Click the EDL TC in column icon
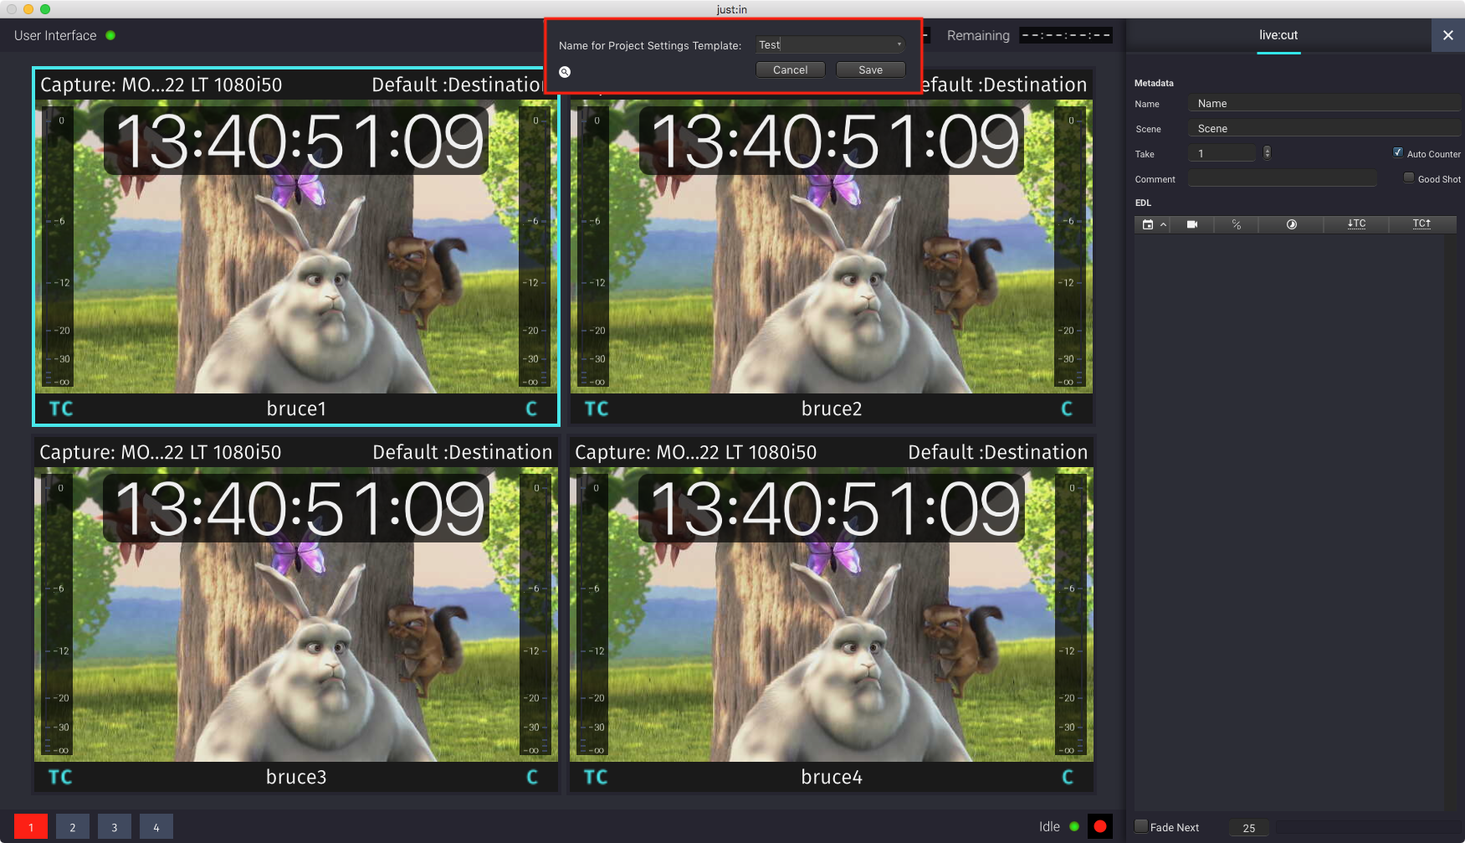Screen dimensions: 1465x843 [1356, 224]
